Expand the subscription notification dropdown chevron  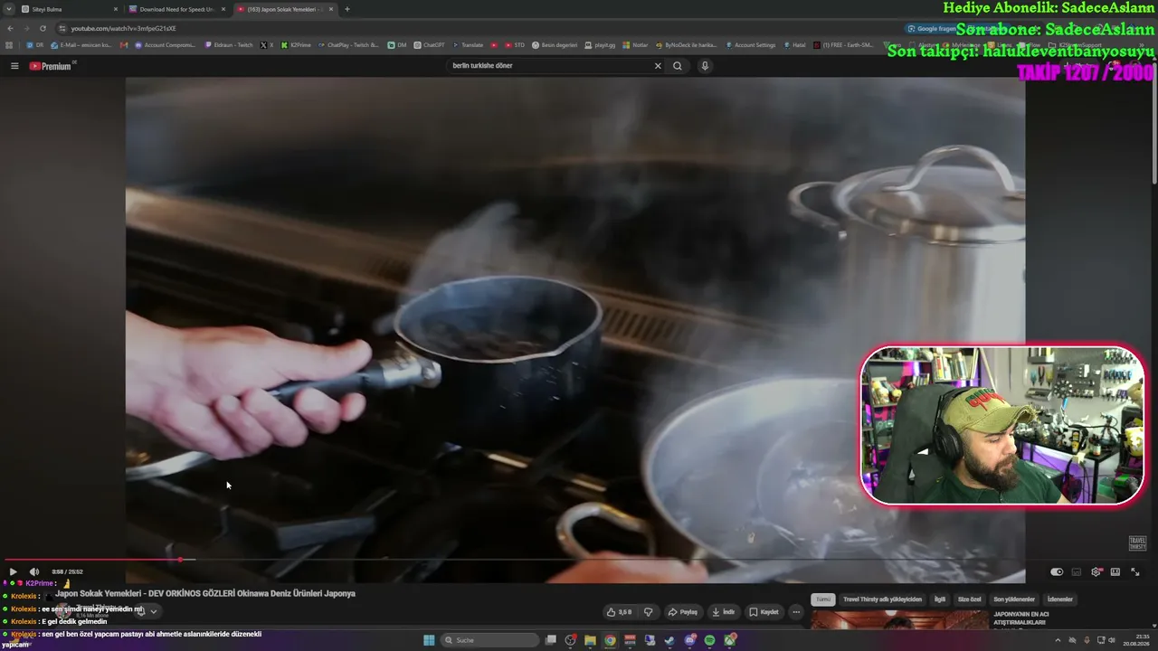(154, 611)
